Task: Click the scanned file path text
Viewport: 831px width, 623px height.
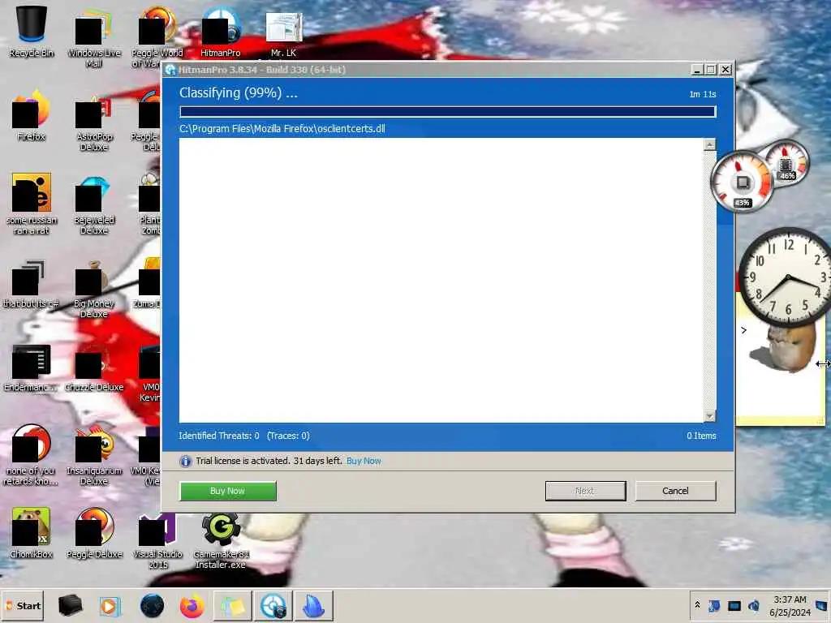Action: coord(282,129)
